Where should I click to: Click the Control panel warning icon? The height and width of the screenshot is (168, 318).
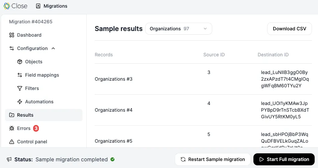point(12,142)
